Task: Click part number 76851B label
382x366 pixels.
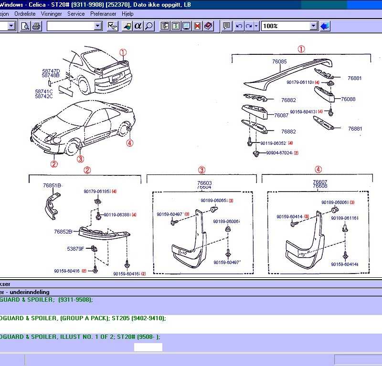Action: [52, 185]
